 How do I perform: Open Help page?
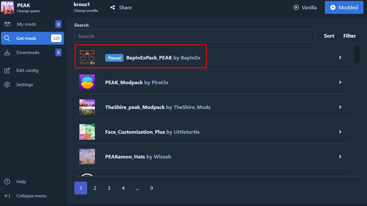(x=32, y=182)
